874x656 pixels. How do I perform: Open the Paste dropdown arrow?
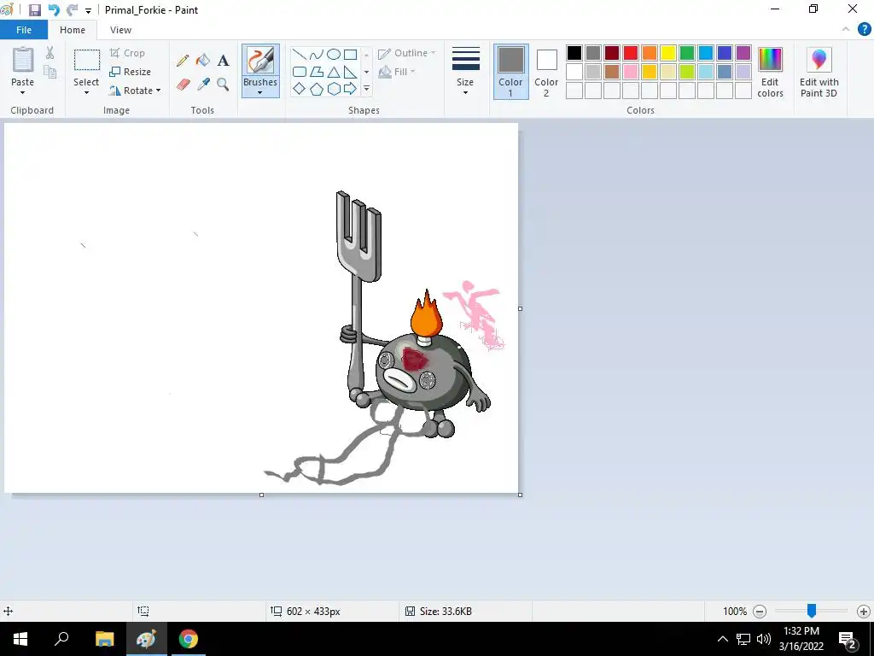[x=23, y=92]
